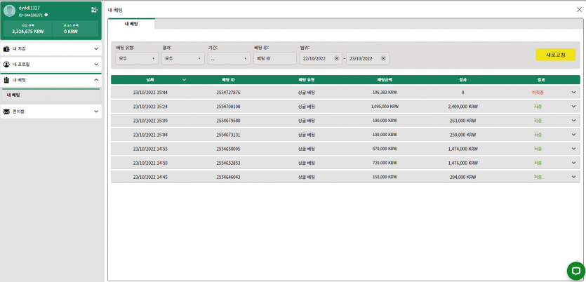Click the date 23/10/2022 15:09
The height and width of the screenshot is (282, 586).
[x=150, y=121]
